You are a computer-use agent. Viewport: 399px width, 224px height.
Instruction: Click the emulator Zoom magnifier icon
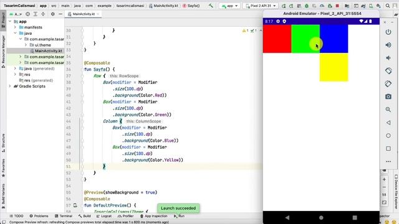click(x=388, y=110)
